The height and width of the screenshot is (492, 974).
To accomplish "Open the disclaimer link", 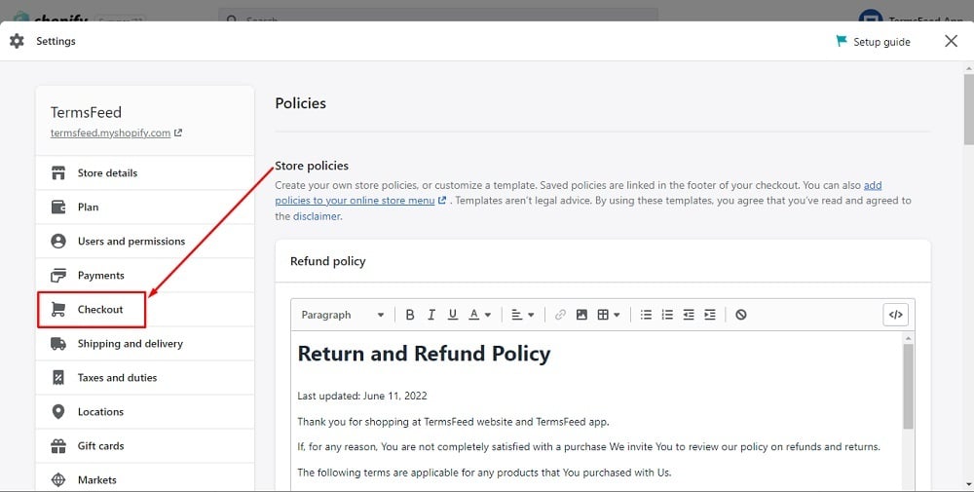I will (317, 216).
